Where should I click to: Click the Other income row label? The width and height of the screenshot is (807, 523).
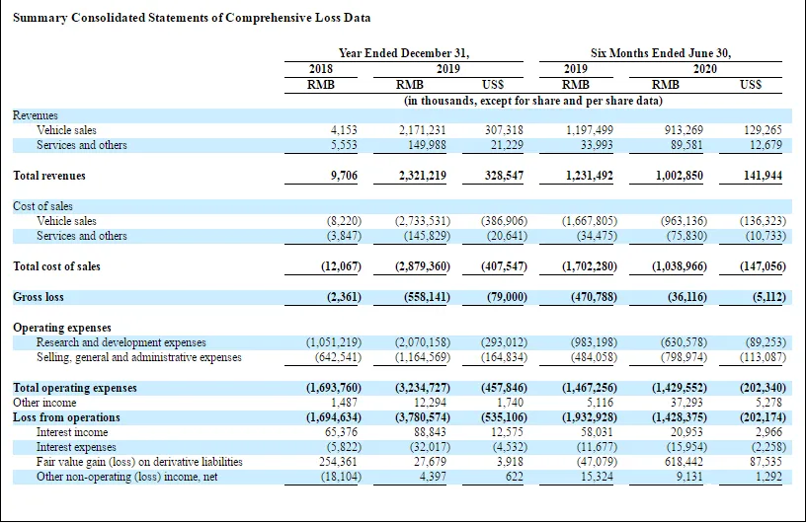point(44,403)
